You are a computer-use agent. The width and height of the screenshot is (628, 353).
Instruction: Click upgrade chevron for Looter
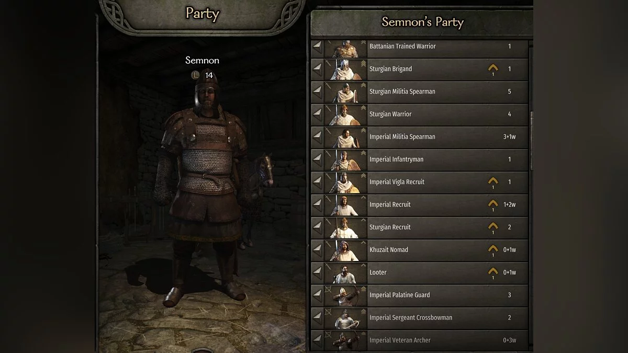point(492,272)
